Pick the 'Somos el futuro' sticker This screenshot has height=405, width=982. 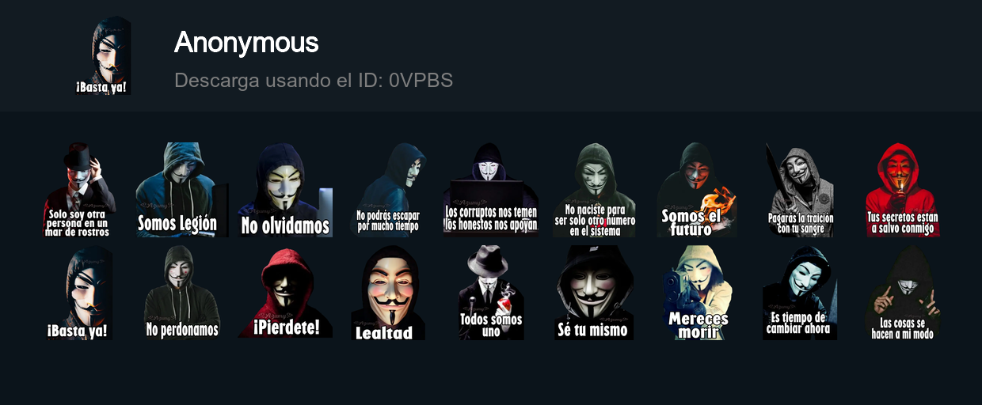[x=697, y=190]
